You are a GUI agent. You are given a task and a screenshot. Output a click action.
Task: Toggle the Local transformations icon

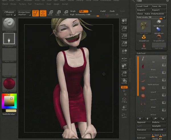tap(124, 51)
